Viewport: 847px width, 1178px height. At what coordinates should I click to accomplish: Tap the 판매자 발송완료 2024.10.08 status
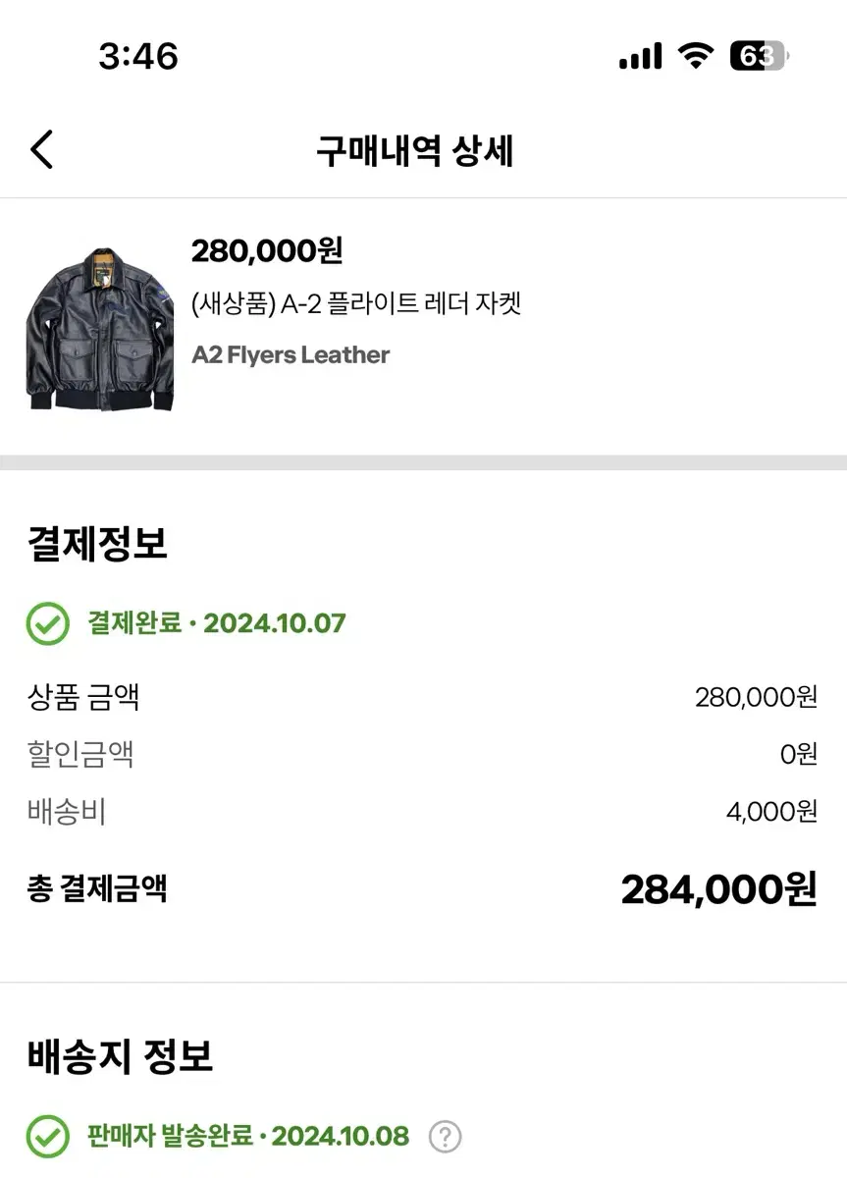[x=248, y=1137]
